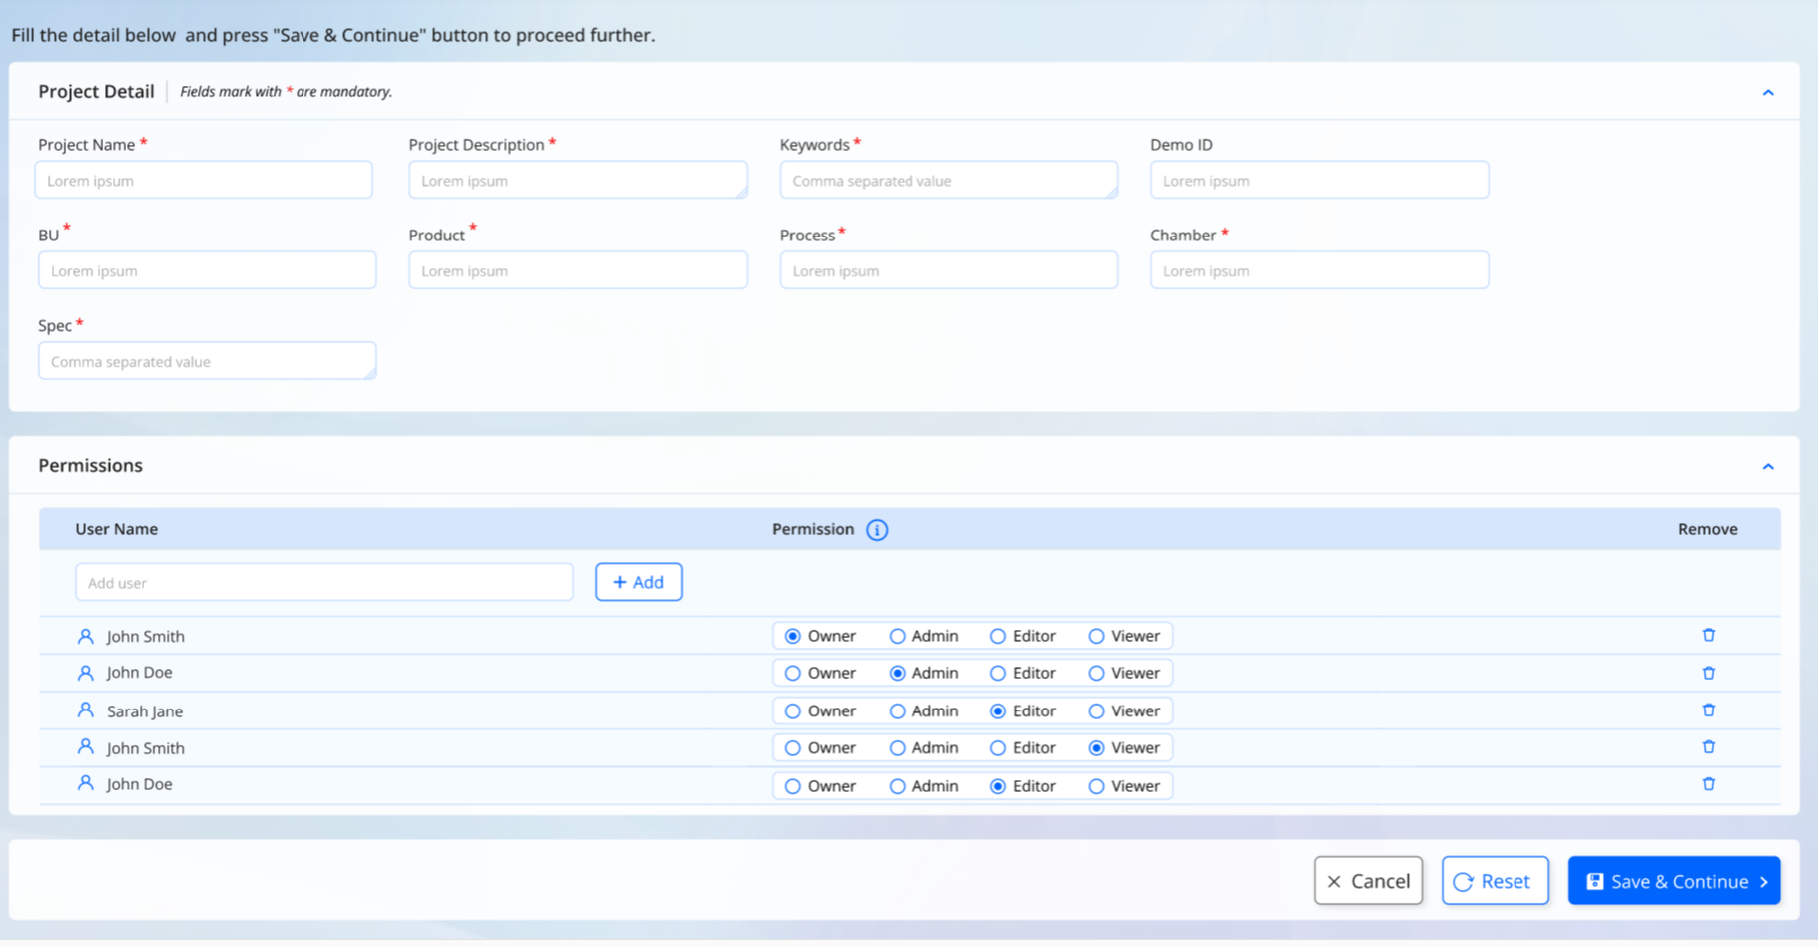Viewport: 1818px width, 947px height.
Task: Select the Editor radio for Sarah Jane
Action: pyautogui.click(x=998, y=711)
